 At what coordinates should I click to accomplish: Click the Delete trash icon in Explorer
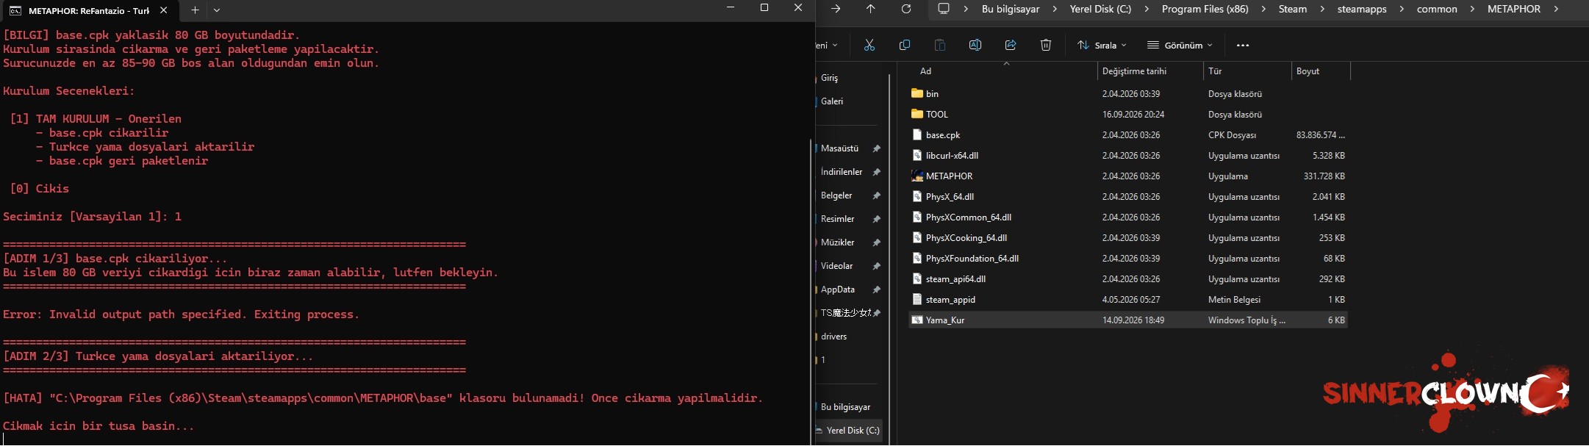pyautogui.click(x=1046, y=46)
